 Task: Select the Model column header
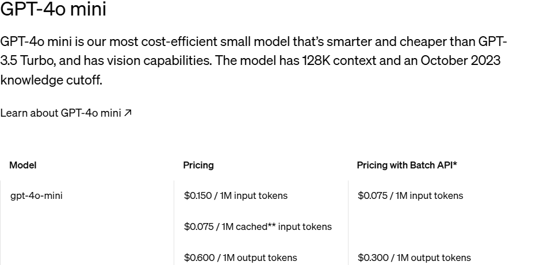[23, 165]
